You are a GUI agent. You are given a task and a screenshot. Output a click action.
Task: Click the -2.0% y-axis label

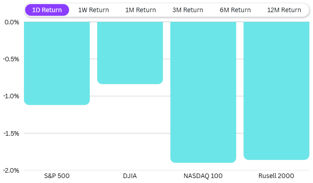point(11,170)
